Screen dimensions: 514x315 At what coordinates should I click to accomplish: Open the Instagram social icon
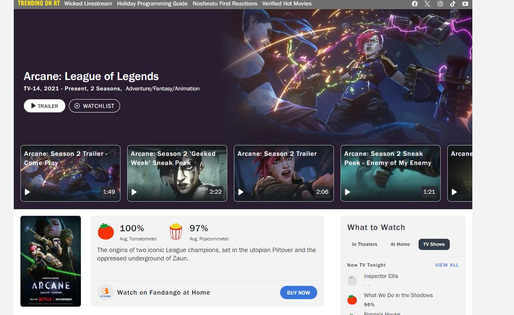point(440,4)
